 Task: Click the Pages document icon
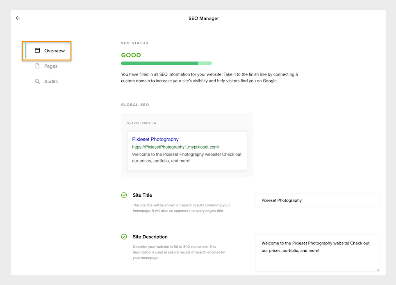tap(37, 66)
